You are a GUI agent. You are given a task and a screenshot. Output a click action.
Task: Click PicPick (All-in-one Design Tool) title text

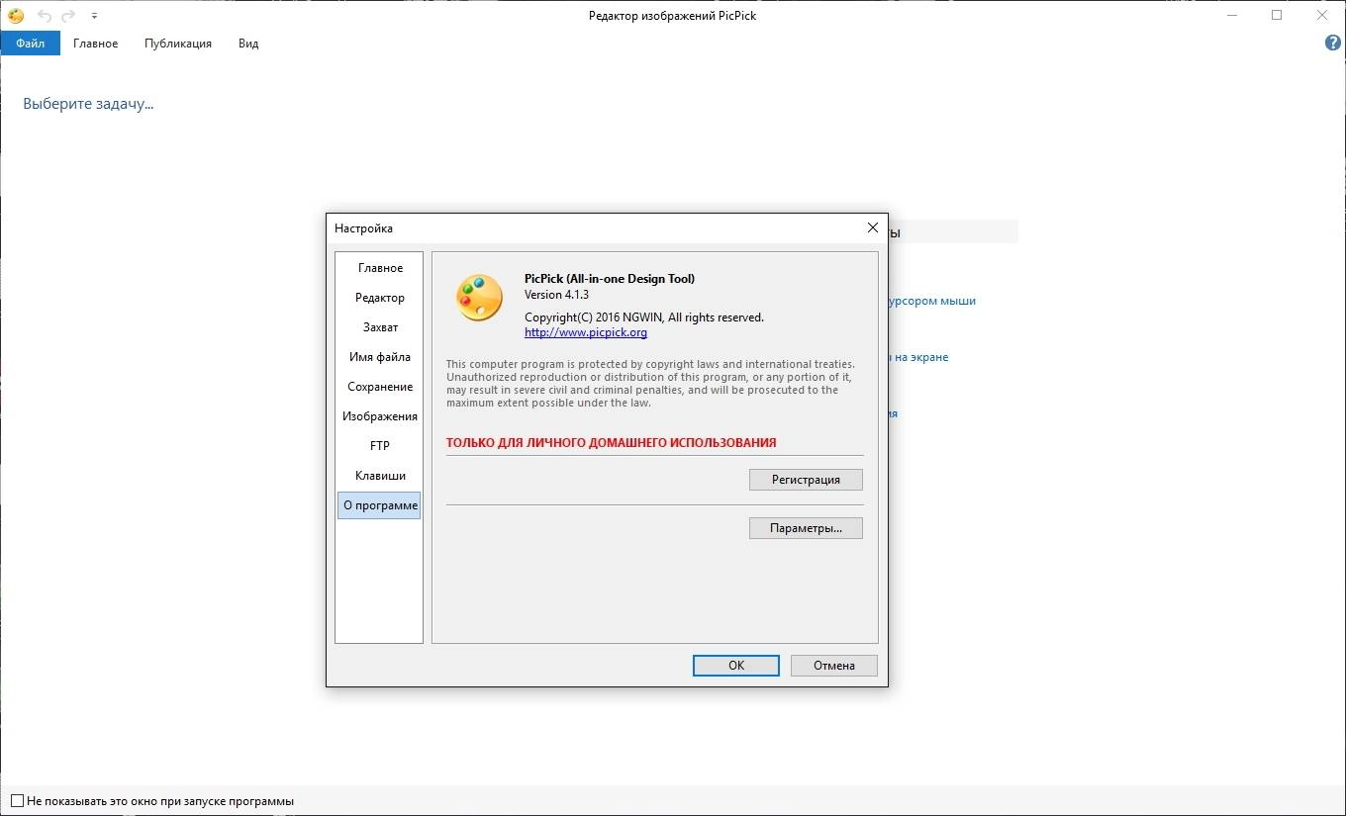pos(610,279)
